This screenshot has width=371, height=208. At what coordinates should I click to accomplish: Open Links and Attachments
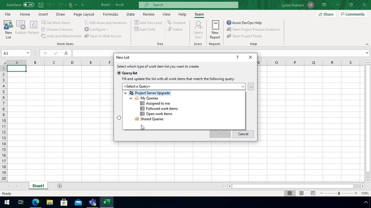point(61,36)
